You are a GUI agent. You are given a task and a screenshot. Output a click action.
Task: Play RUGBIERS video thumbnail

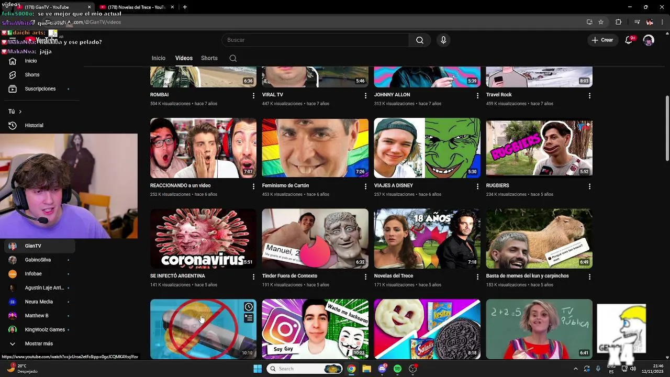[539, 148]
